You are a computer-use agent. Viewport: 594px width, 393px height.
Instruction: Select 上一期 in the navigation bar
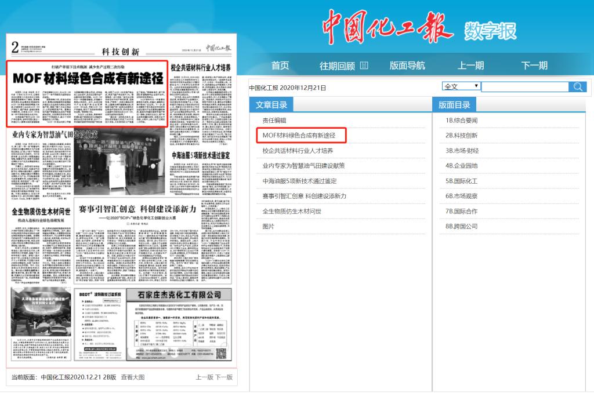tap(470, 65)
